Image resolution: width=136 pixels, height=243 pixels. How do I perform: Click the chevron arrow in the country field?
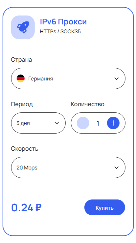tap(117, 78)
